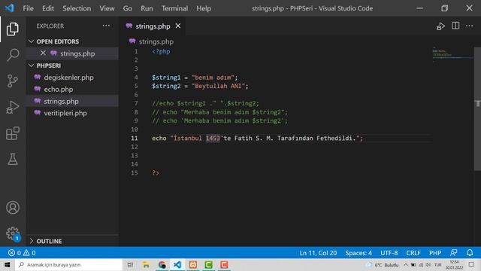
Task: Open the Manage gear icon
Action: tap(13, 233)
